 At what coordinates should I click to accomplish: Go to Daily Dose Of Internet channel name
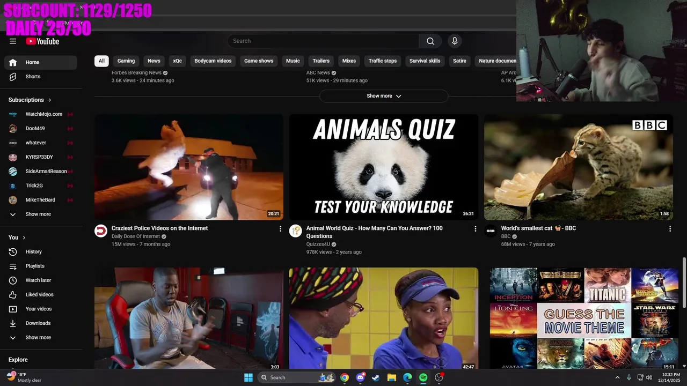(x=136, y=236)
